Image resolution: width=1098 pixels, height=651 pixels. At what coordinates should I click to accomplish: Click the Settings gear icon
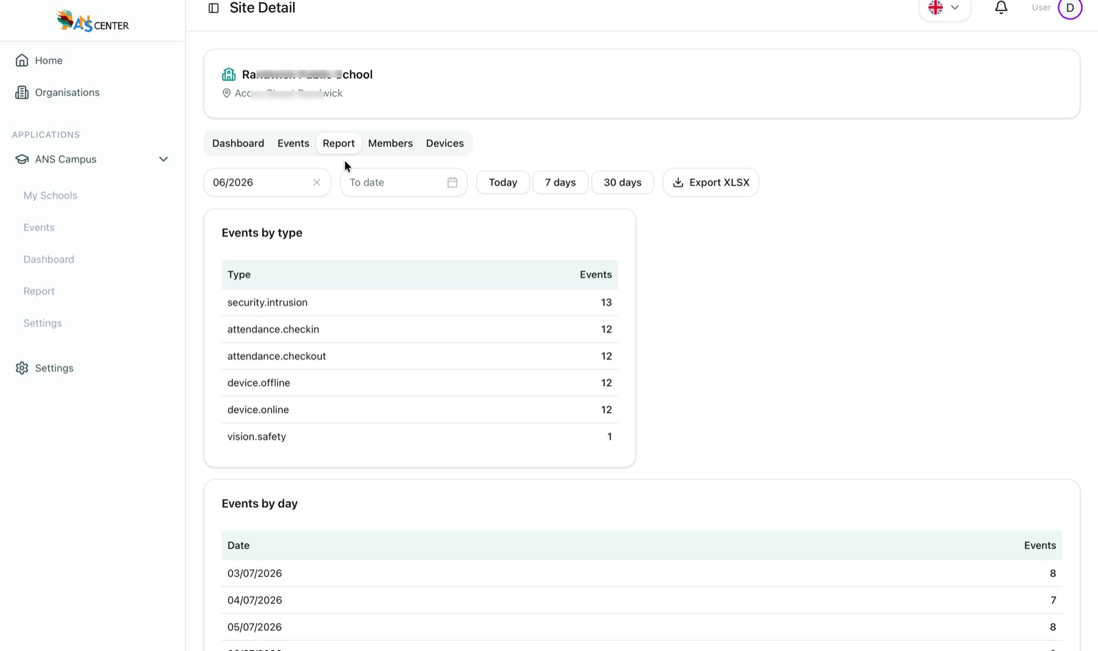[x=22, y=368]
